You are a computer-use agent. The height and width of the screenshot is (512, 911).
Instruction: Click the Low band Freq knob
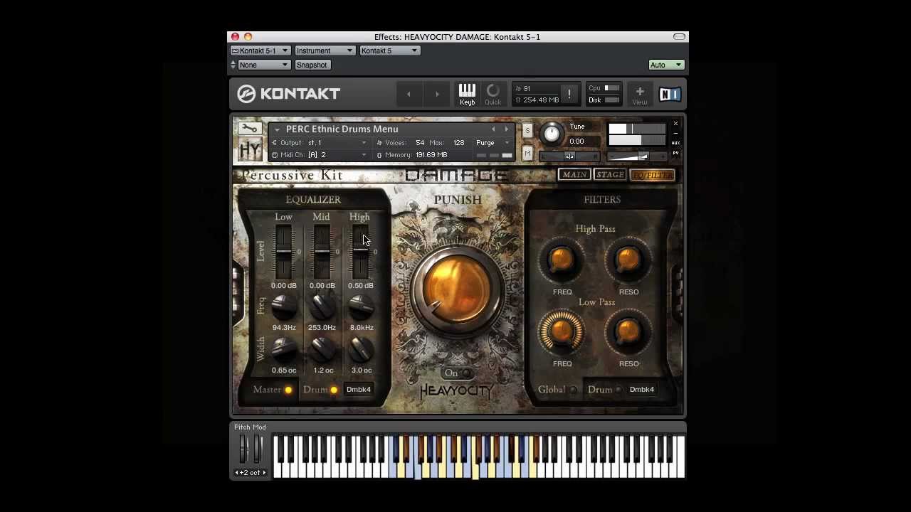point(283,307)
